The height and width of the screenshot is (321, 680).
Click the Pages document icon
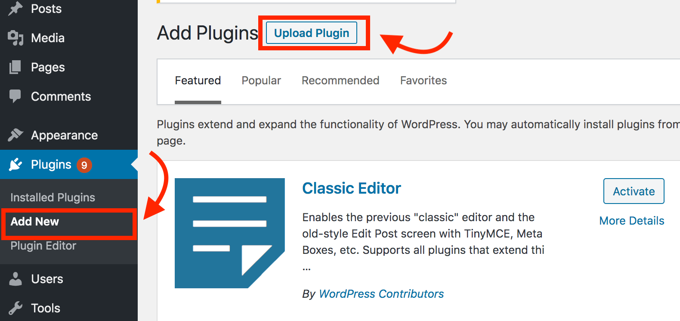[15, 67]
